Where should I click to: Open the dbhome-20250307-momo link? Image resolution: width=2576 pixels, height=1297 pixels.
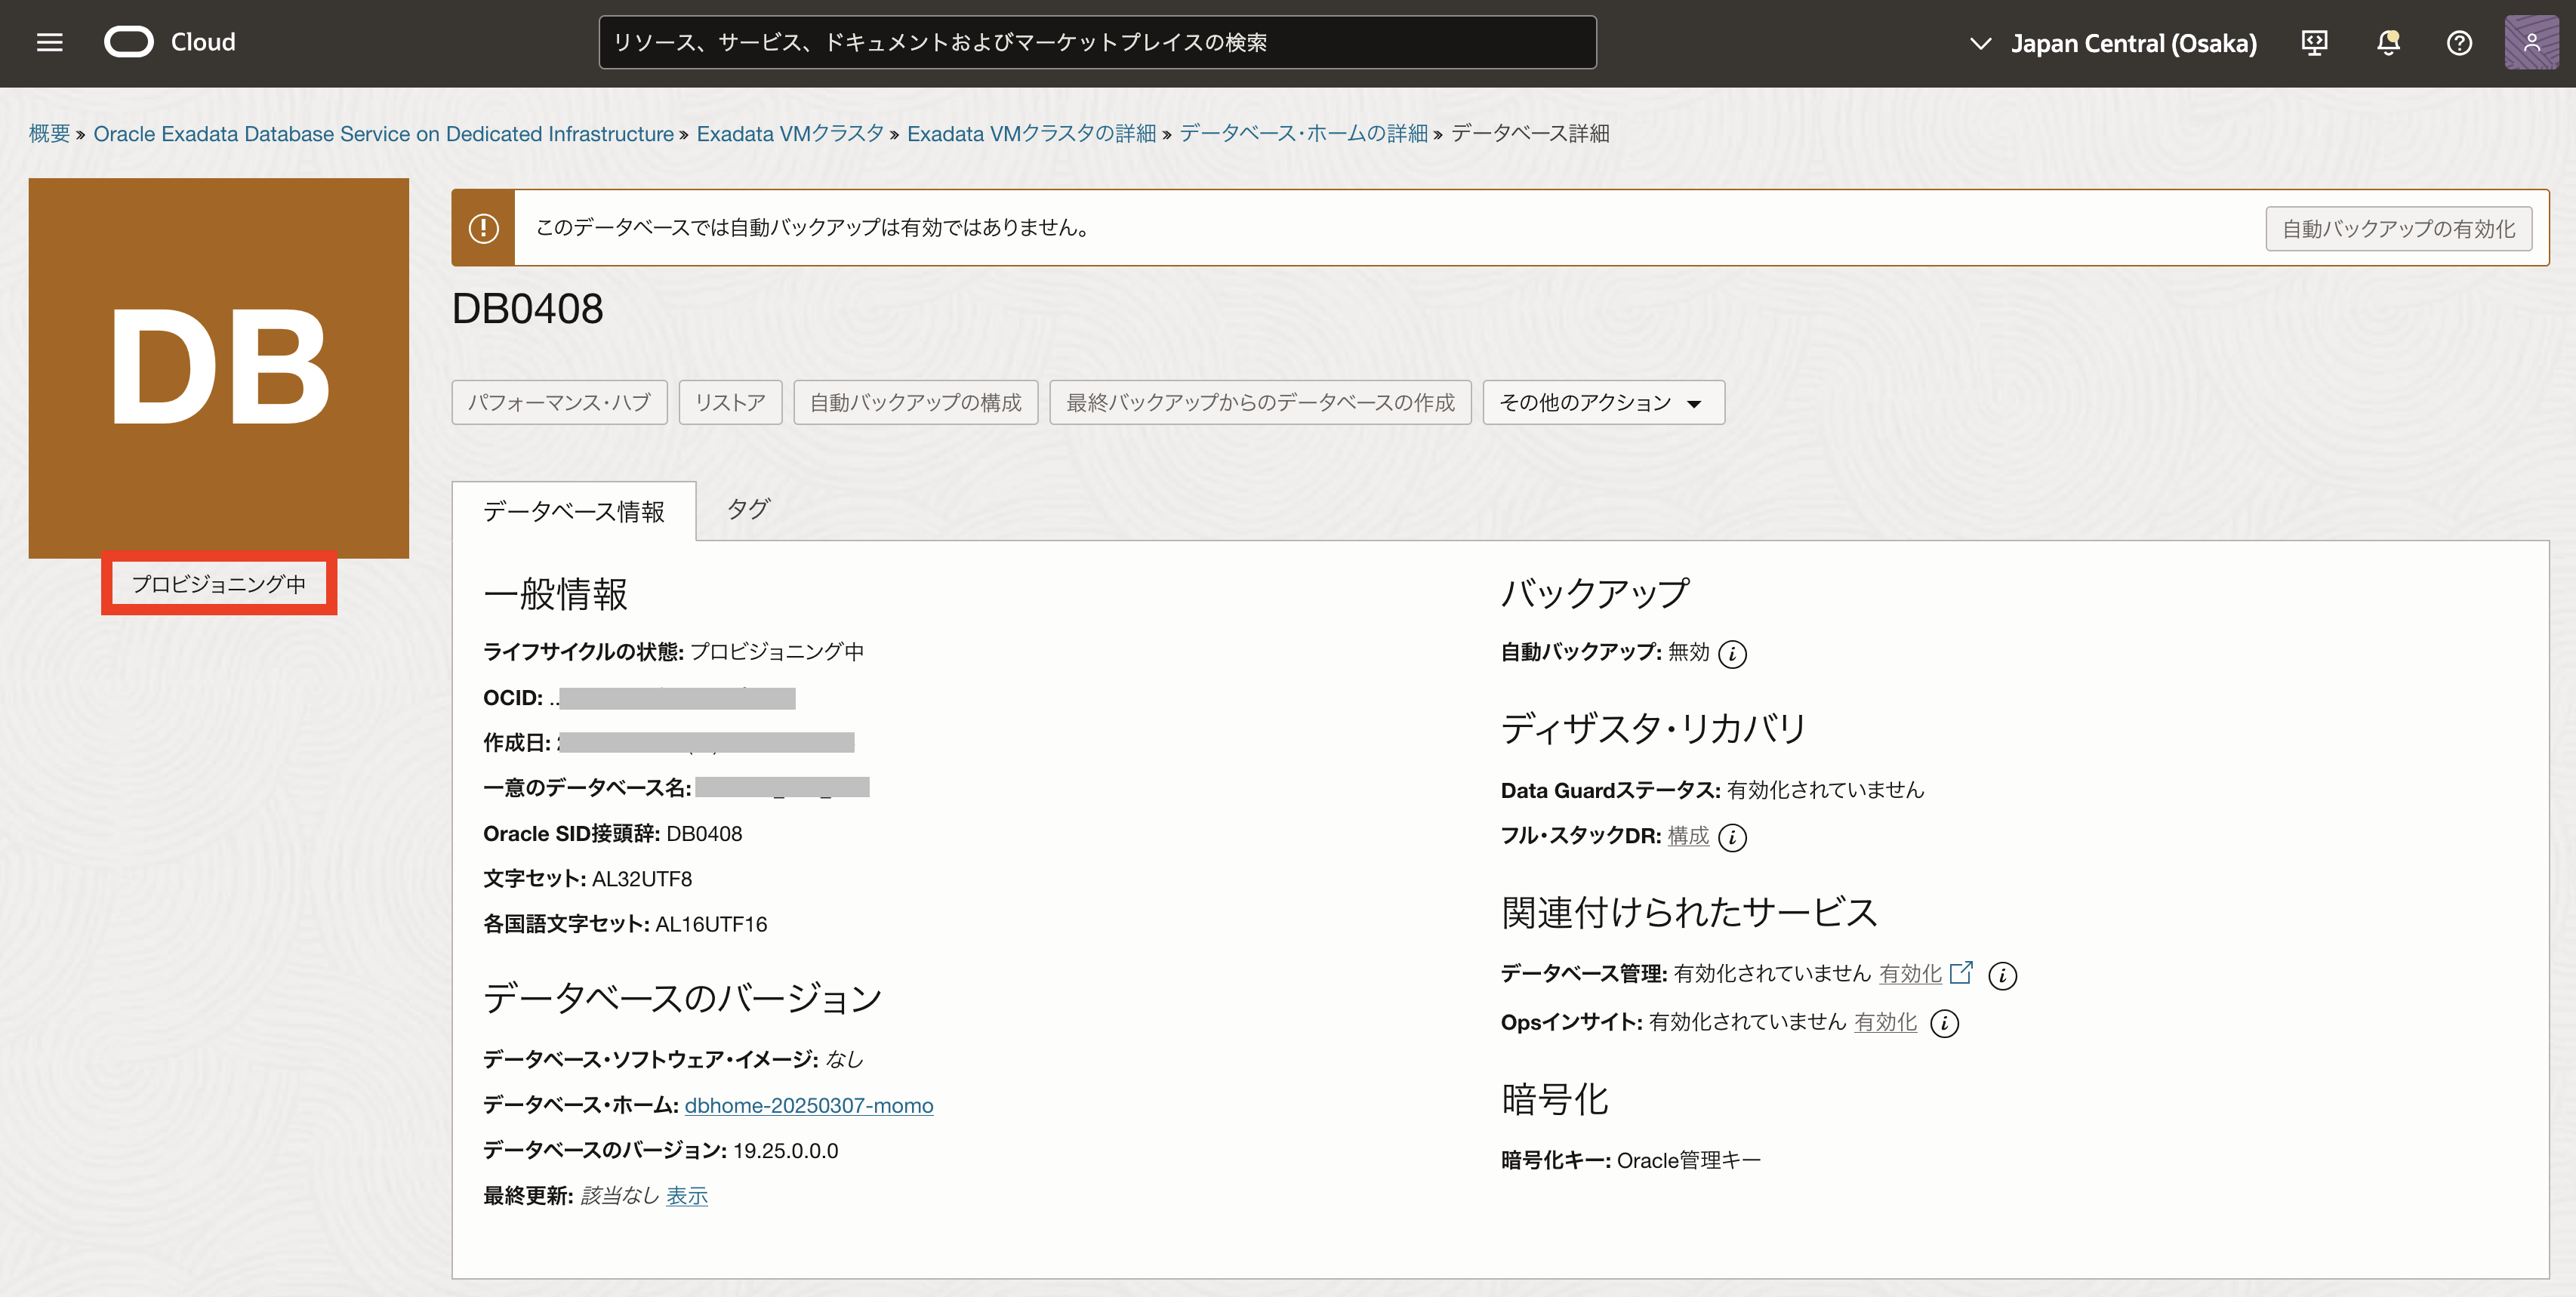(808, 1105)
